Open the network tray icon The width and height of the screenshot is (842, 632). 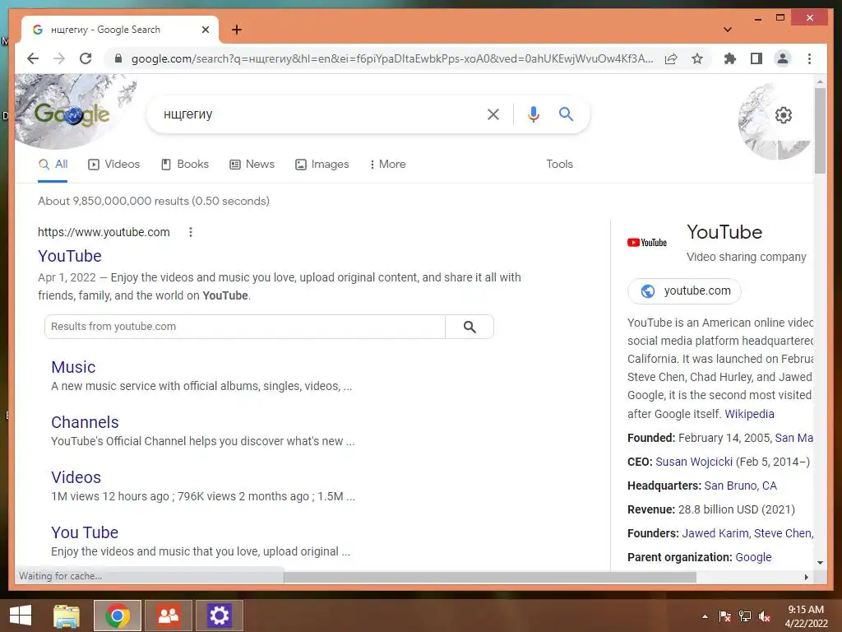pos(745,616)
